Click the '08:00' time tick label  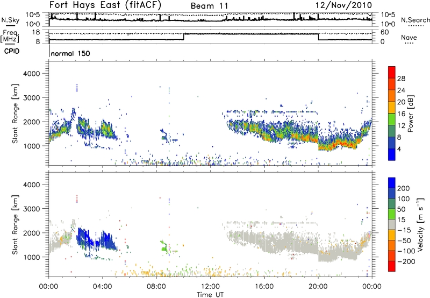156,287
